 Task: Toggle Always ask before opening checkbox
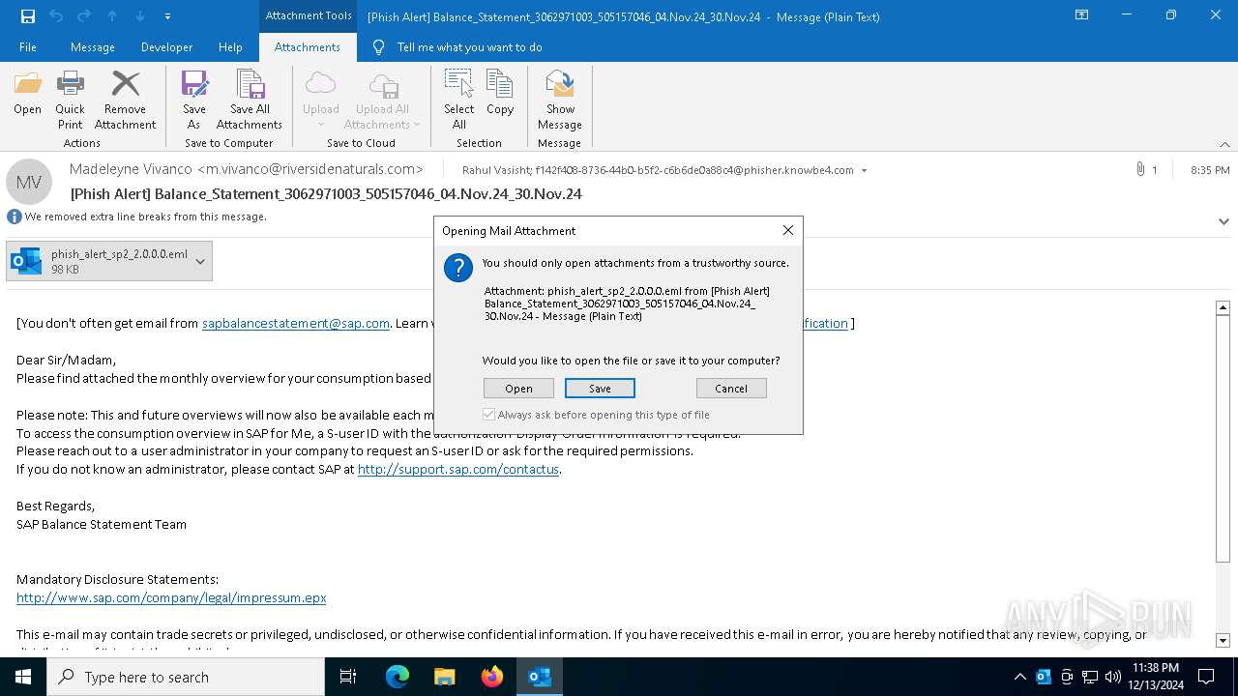coord(489,415)
